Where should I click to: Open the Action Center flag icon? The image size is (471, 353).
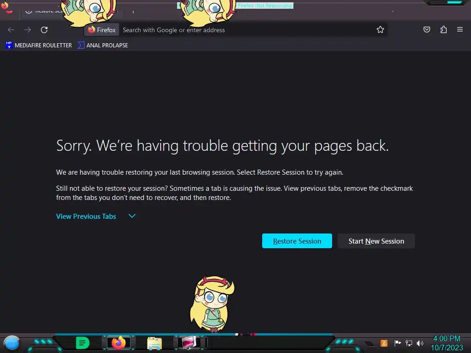point(397,343)
